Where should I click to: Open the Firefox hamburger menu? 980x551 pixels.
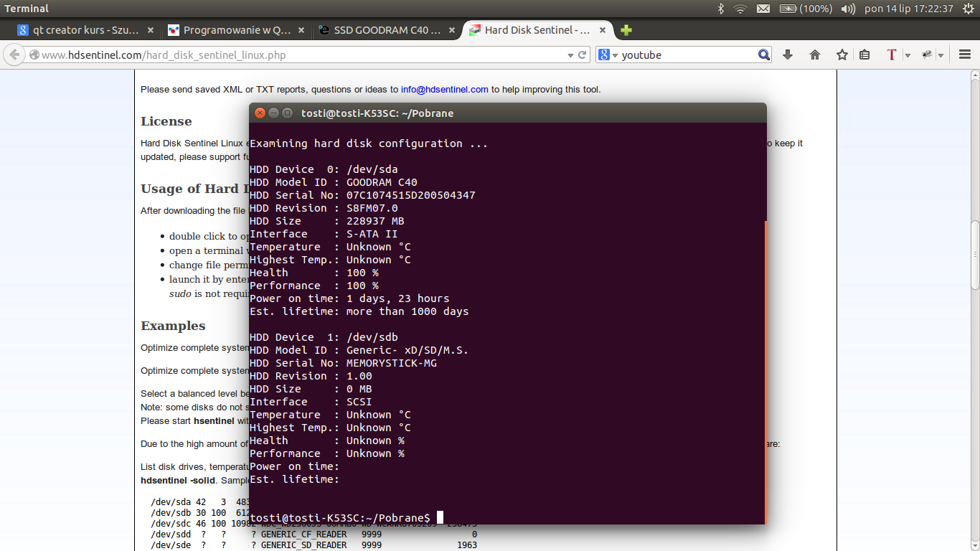[x=964, y=55]
